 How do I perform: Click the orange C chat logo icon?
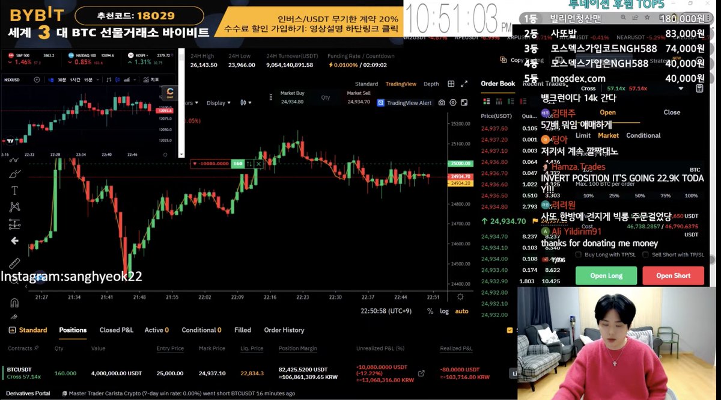coord(169,93)
